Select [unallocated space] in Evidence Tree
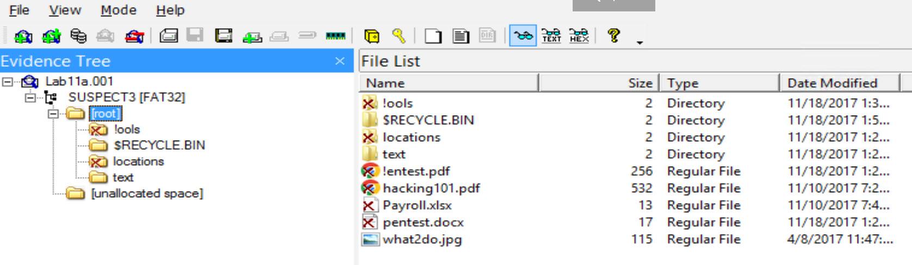 click(x=147, y=194)
